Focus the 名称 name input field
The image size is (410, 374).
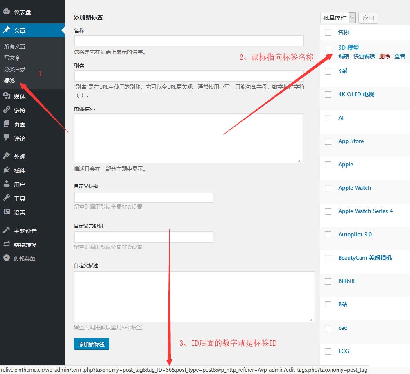188,41
